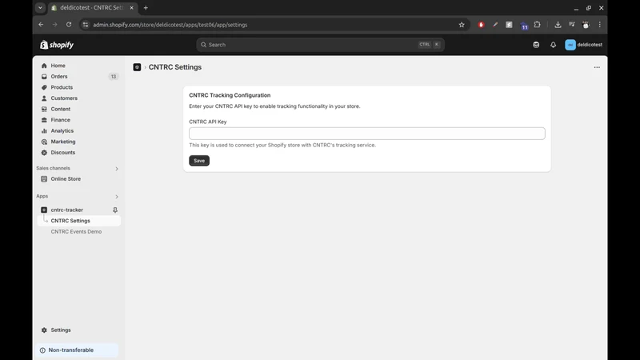Click the Shopify logo

(x=57, y=45)
